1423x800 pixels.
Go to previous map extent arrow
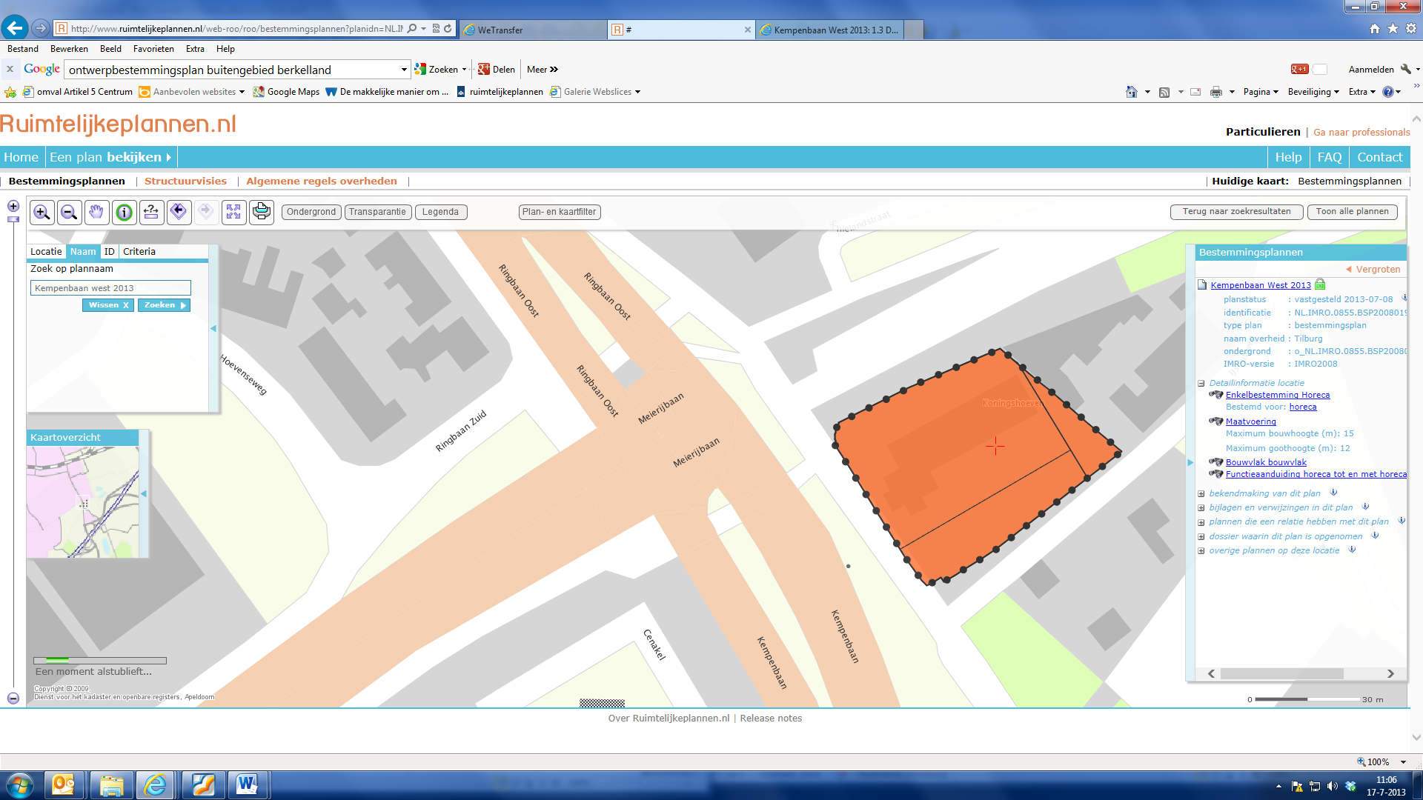point(179,213)
